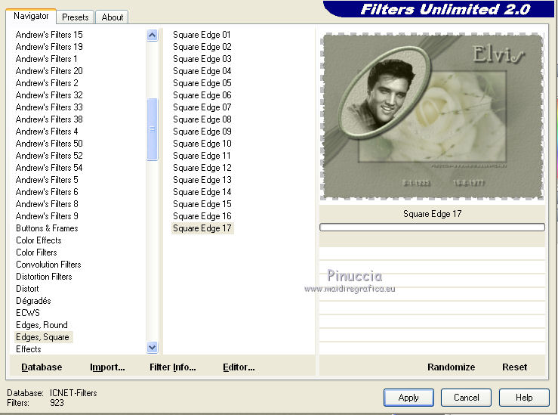Select Convolution Filters category
The image size is (558, 415).
click(48, 265)
